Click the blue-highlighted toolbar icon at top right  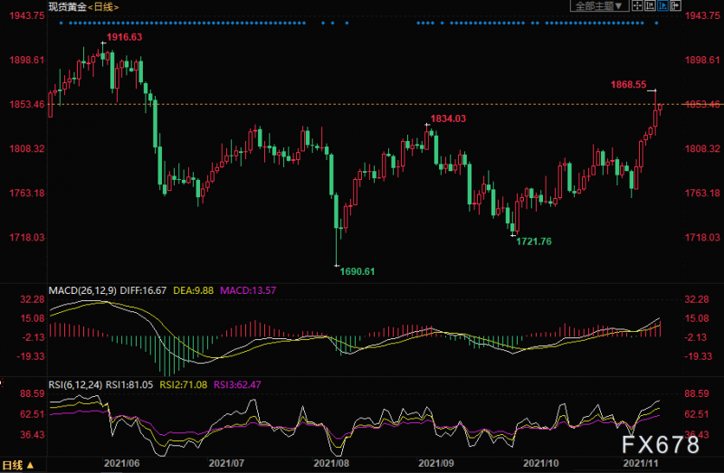660,5
